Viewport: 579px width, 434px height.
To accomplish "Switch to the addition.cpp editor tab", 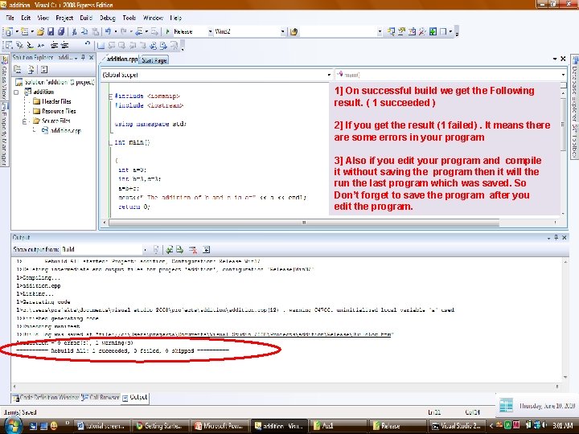I will (121, 59).
